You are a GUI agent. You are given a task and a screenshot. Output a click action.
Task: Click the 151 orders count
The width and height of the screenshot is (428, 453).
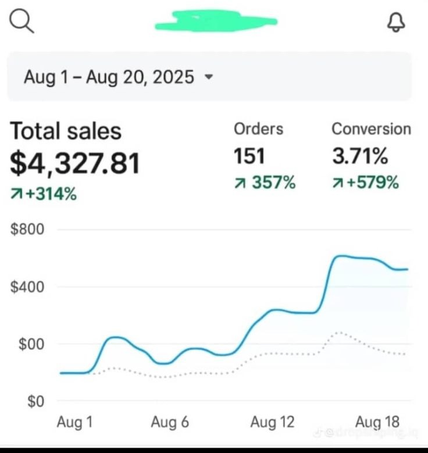point(249,156)
